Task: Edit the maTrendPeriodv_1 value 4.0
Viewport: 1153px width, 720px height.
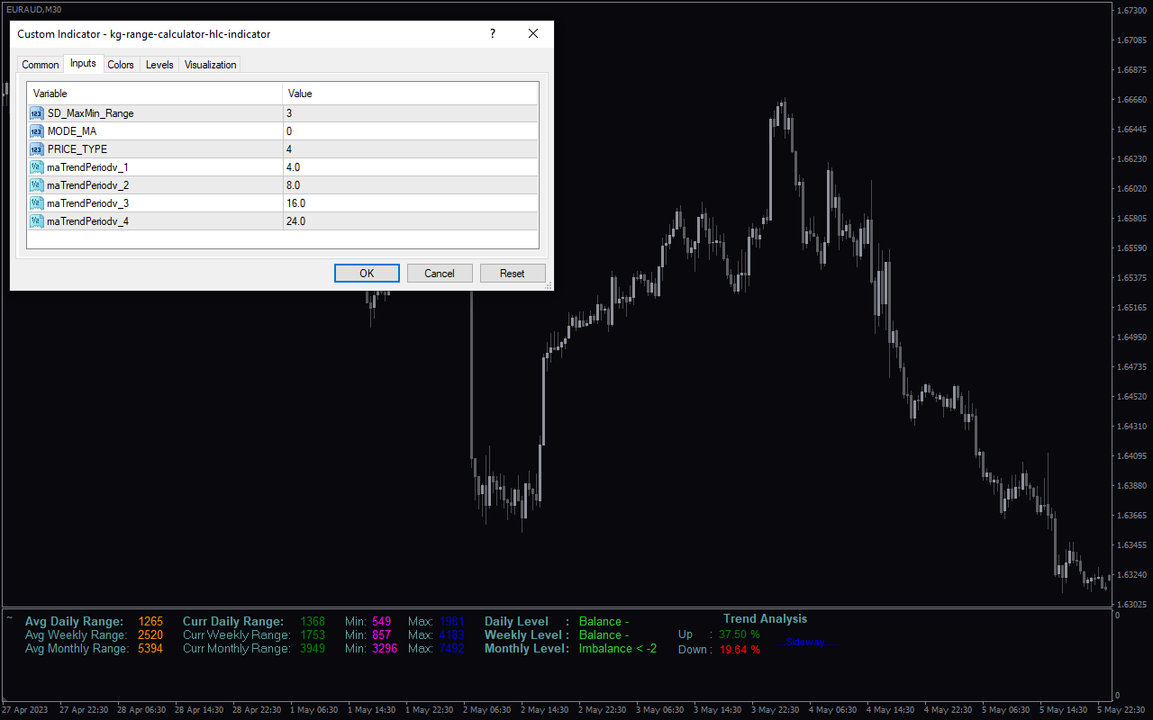Action: (x=411, y=167)
